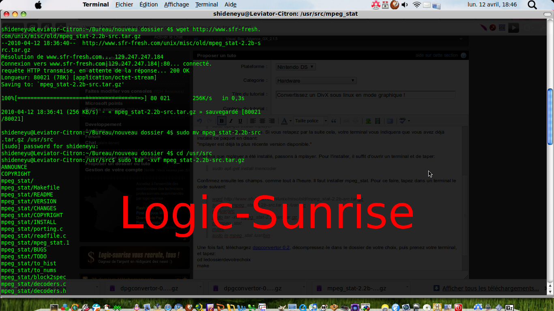Toggle underline formatting in editor

240,121
